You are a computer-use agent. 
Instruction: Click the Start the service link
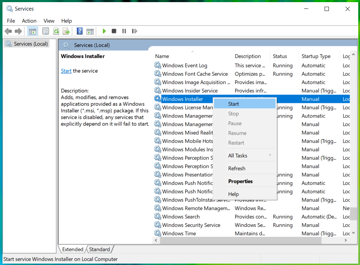point(66,71)
